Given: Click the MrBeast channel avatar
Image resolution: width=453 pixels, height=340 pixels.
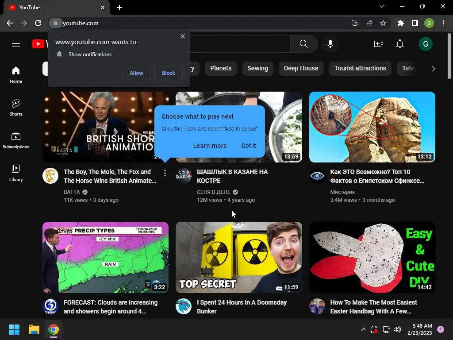Looking at the screenshot, I should (x=184, y=306).
